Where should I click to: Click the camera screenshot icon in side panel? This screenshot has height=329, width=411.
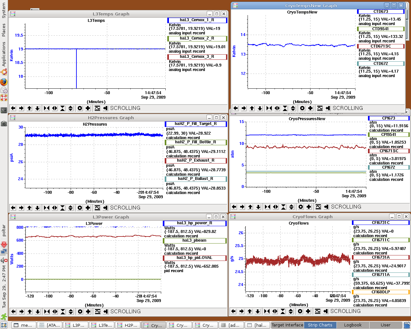pos(4,123)
